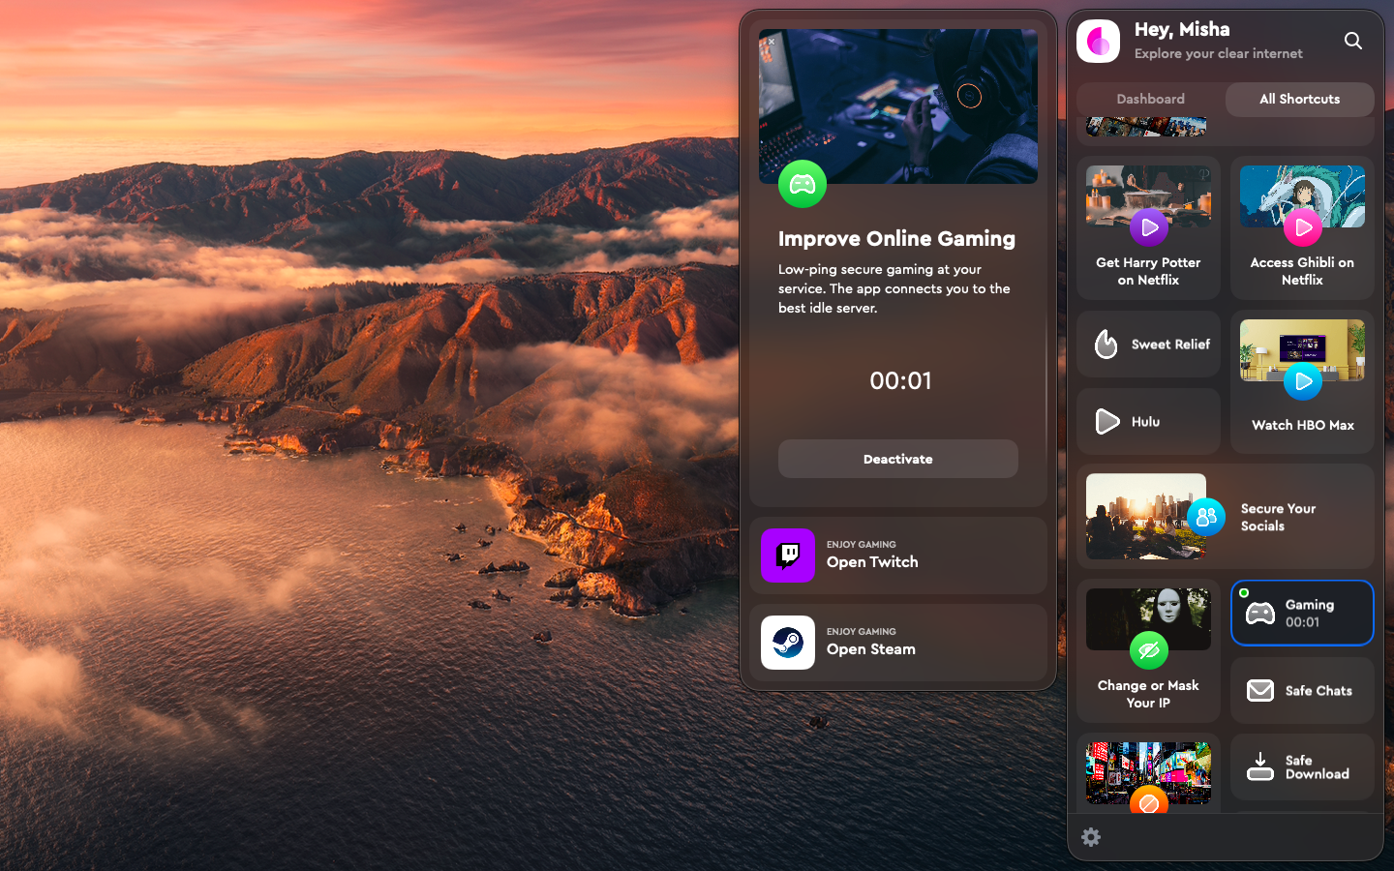1394x871 pixels.
Task: Open the Safe Download shortcut
Action: pos(1301,767)
